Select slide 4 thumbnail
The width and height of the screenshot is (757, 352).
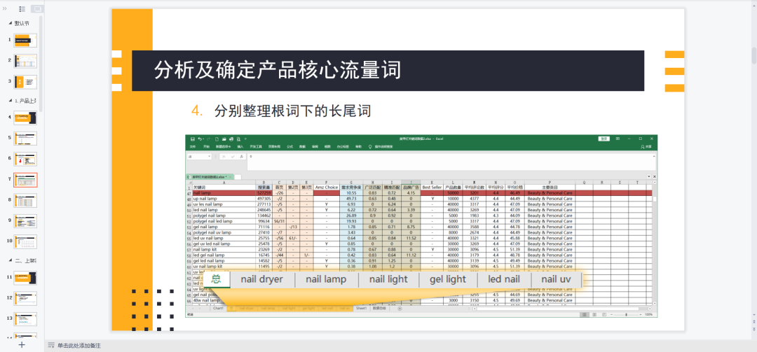25,118
